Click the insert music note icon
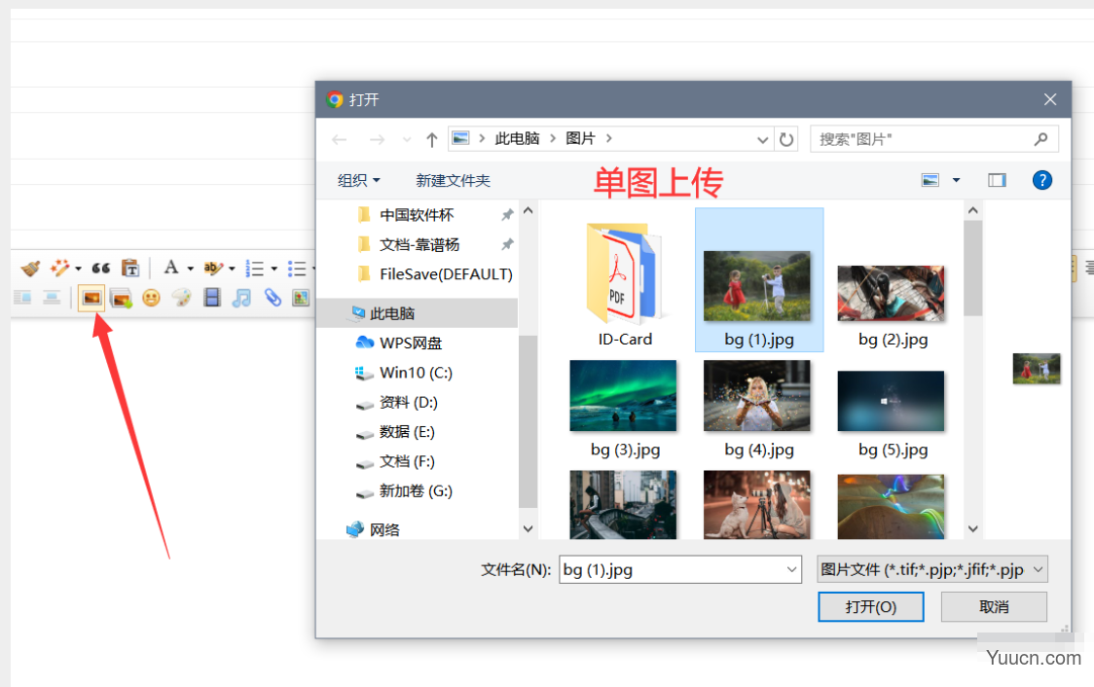Screen dimensions: 1094x687 [241, 299]
